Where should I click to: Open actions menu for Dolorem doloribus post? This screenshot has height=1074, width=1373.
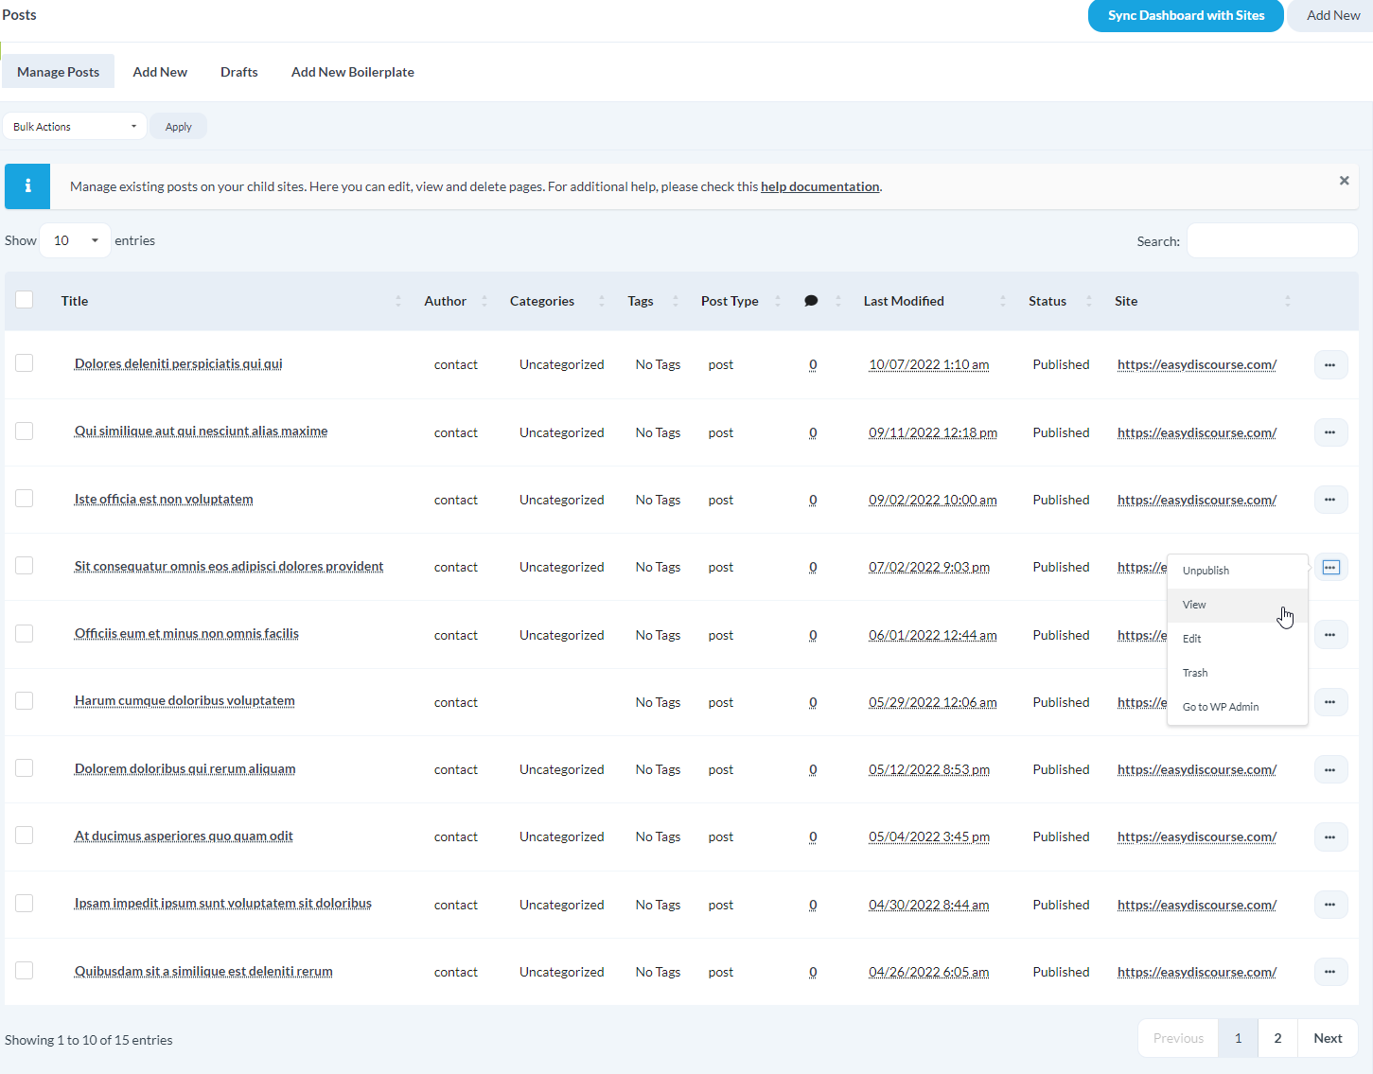pos(1329,769)
